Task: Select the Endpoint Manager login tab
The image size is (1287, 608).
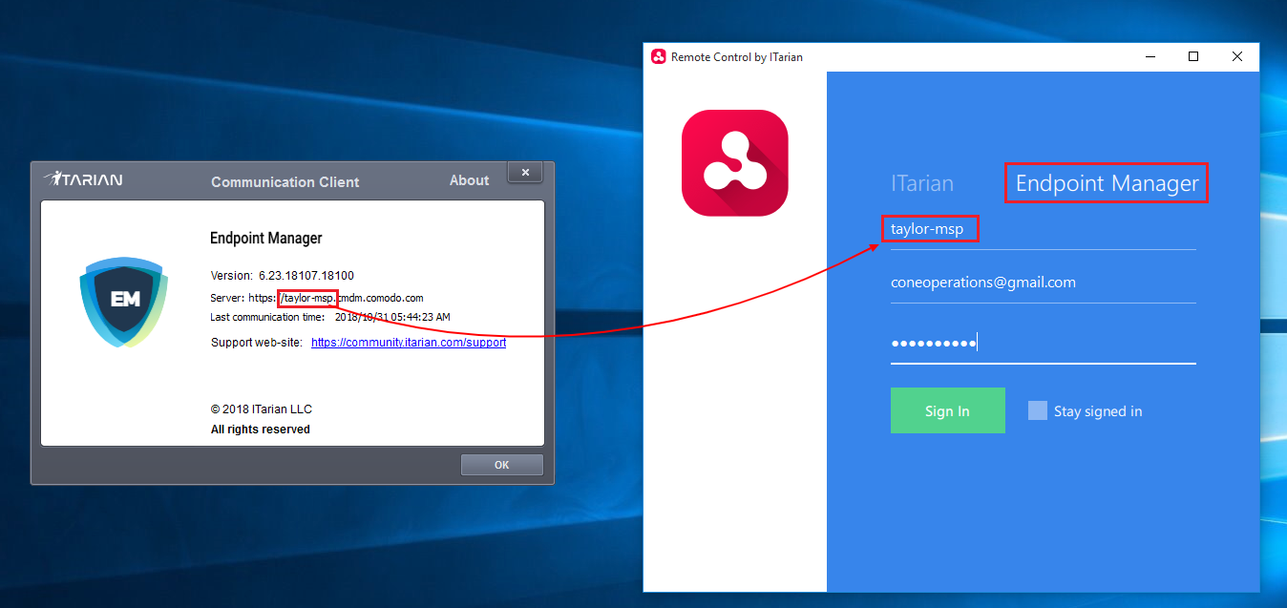Action: [x=1107, y=183]
